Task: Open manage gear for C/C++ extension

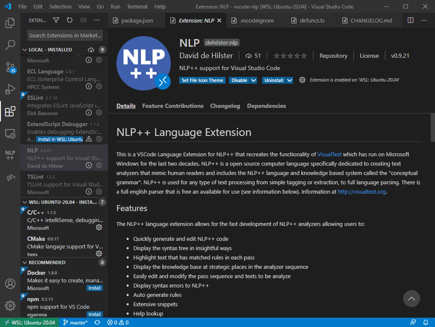Action: 99,228
